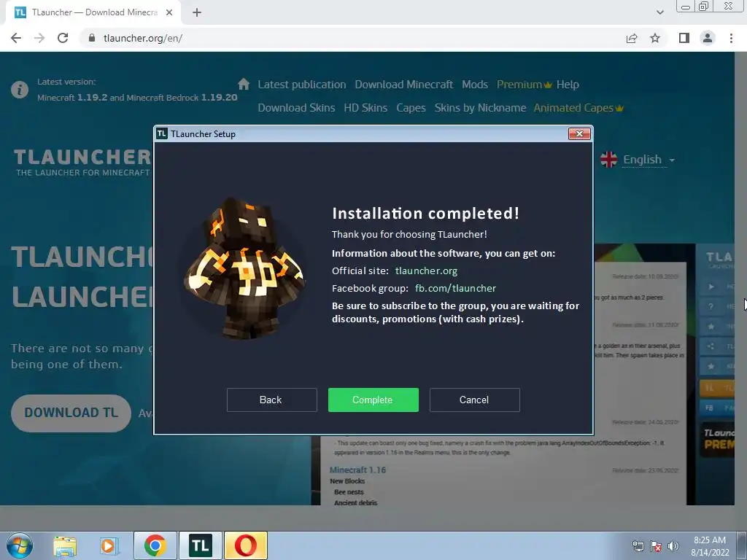Open Help menu item

(x=568, y=85)
